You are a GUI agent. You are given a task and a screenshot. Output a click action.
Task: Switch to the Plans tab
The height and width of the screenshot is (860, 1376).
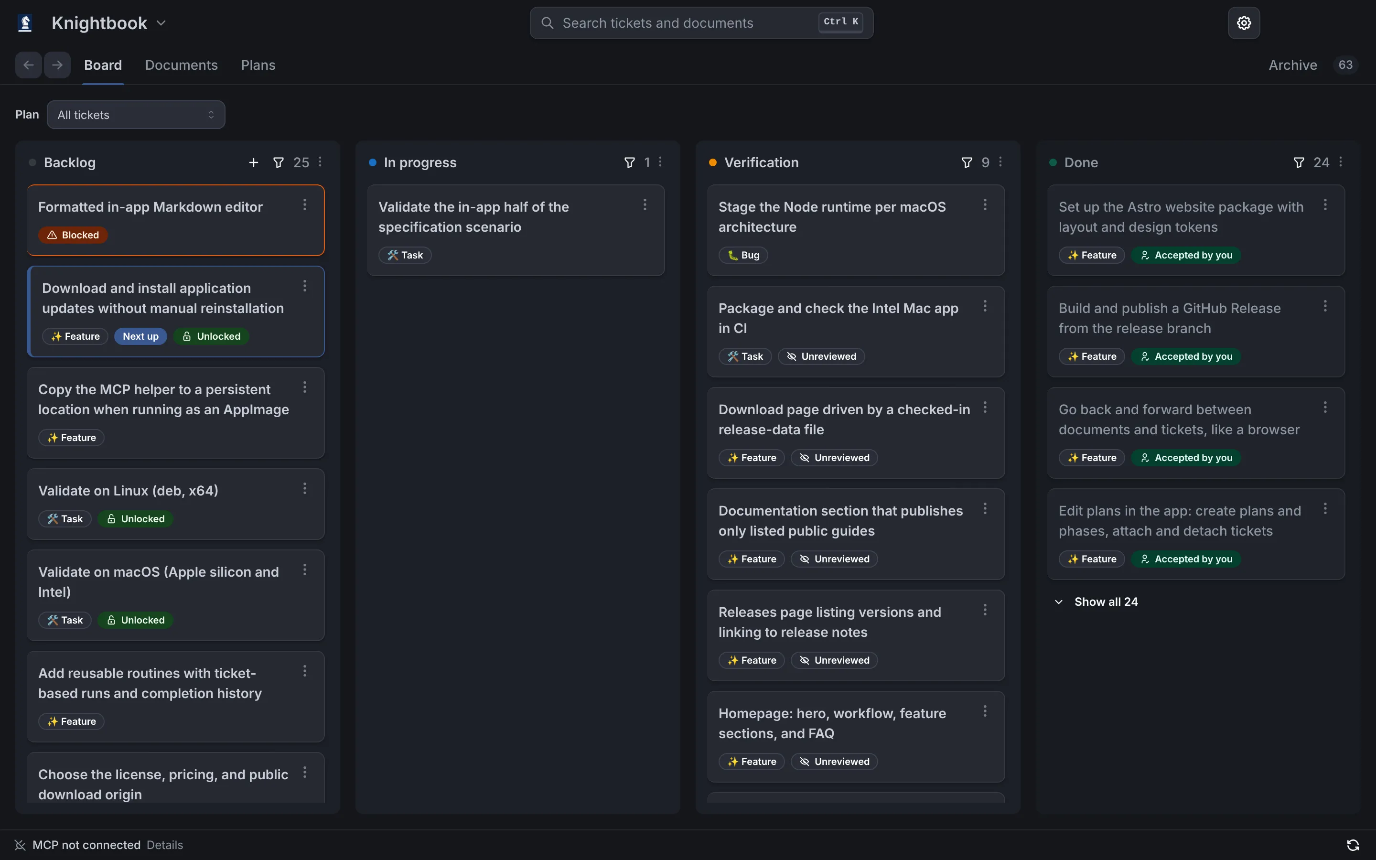click(258, 65)
